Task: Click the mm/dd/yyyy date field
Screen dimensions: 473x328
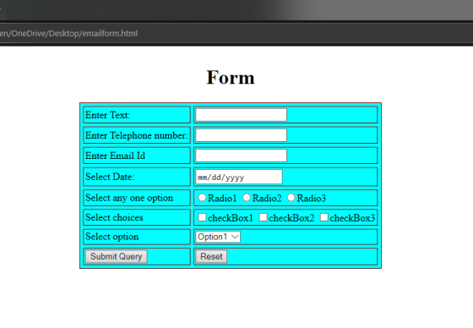Action: (239, 177)
